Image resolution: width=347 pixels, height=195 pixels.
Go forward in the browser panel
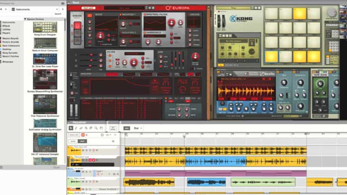6,9
